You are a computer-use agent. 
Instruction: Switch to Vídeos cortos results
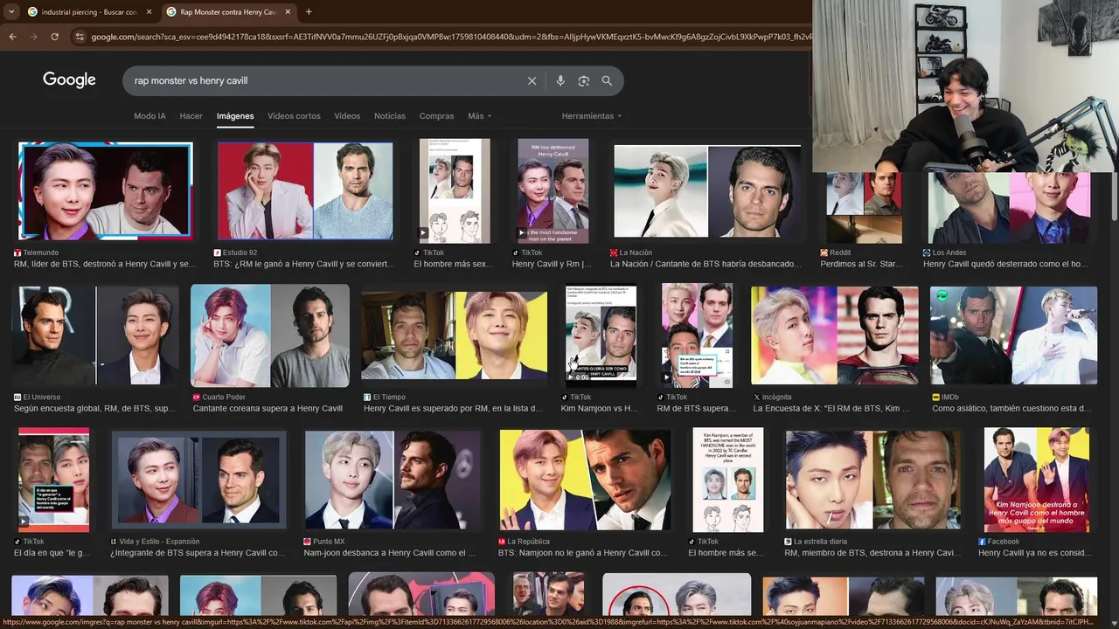coord(294,116)
